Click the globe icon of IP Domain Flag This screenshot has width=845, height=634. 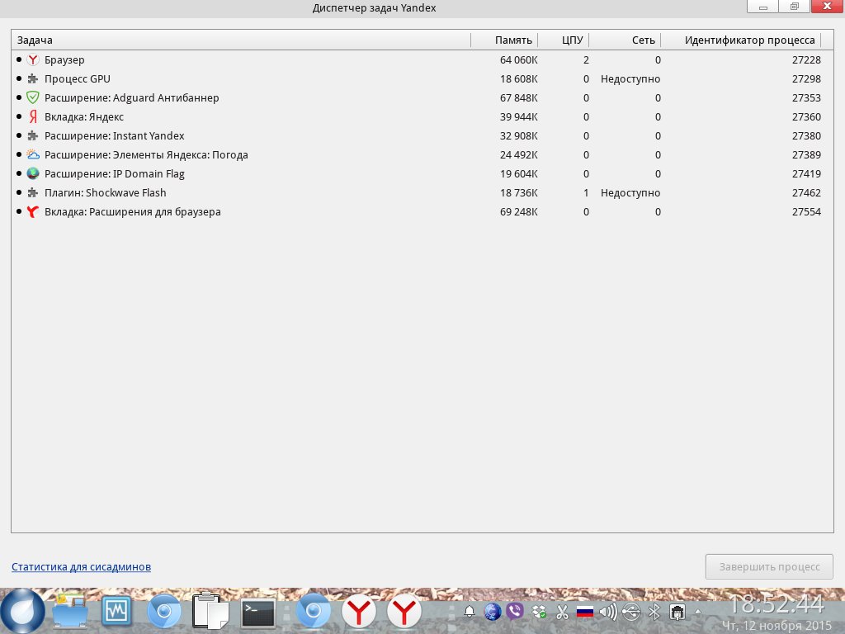click(x=33, y=173)
